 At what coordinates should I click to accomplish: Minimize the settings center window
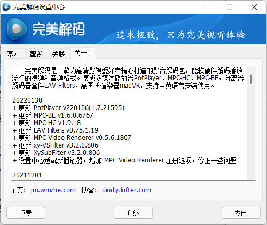pos(206,7)
